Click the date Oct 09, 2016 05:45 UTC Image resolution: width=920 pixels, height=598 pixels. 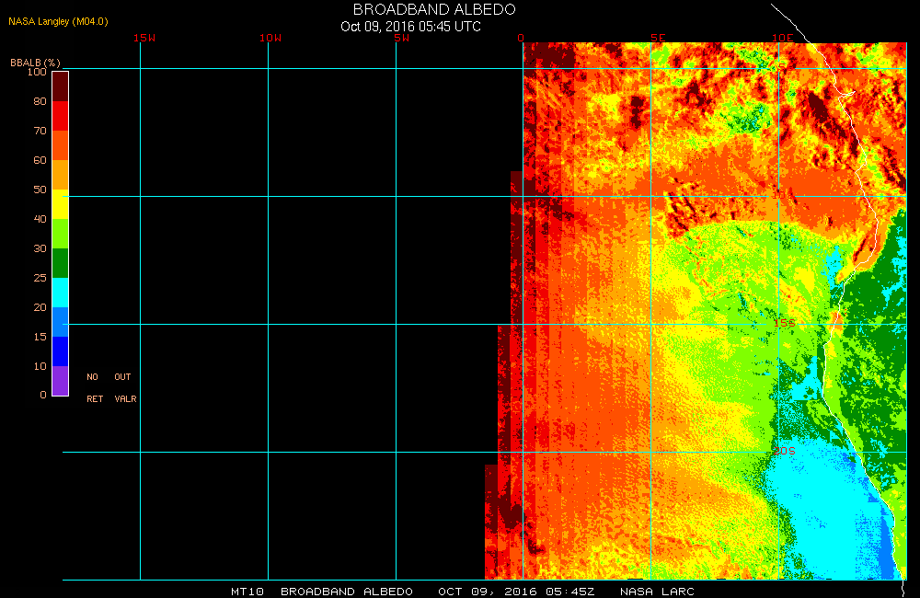(x=410, y=27)
